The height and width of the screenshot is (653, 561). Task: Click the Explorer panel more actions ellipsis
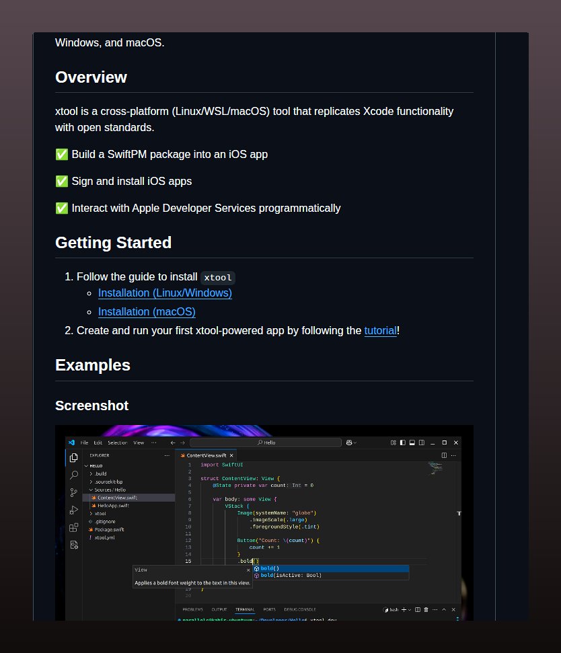click(x=167, y=455)
